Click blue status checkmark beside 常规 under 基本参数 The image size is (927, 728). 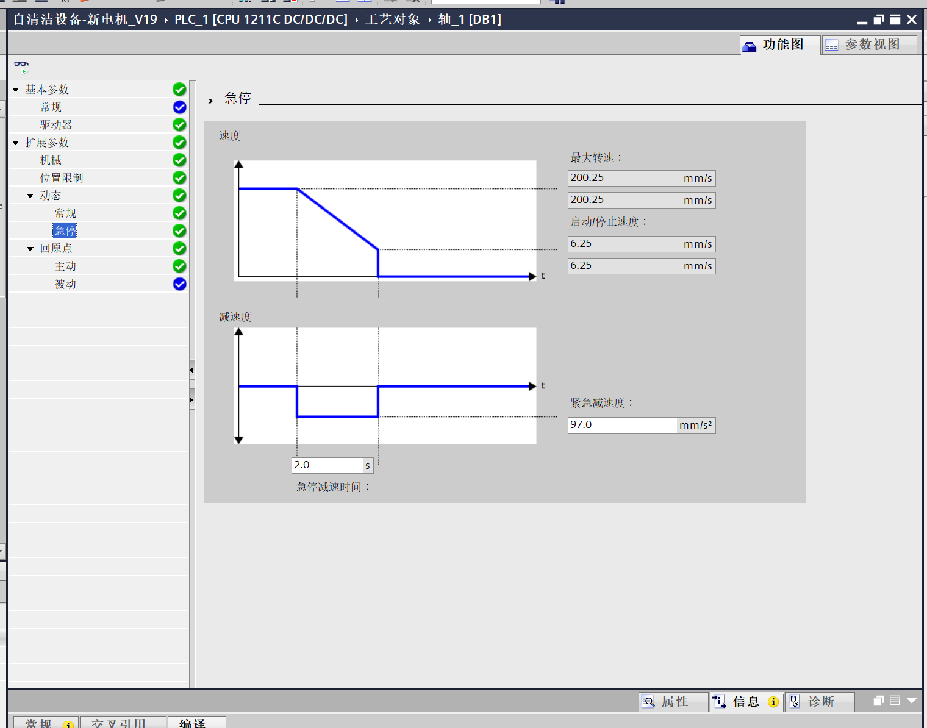179,107
